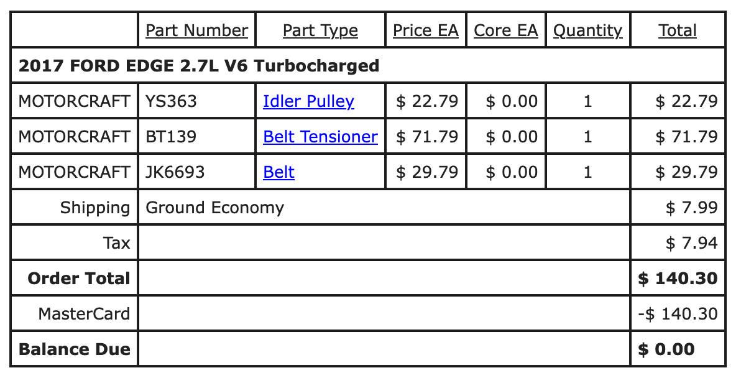Image resolution: width=741 pixels, height=378 pixels.
Task: Click the Tax amount $7.94
Action: click(x=692, y=243)
